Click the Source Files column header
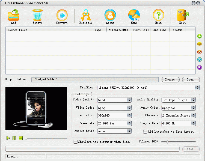Viewport: 205px width, 161px height. (x=49, y=30)
